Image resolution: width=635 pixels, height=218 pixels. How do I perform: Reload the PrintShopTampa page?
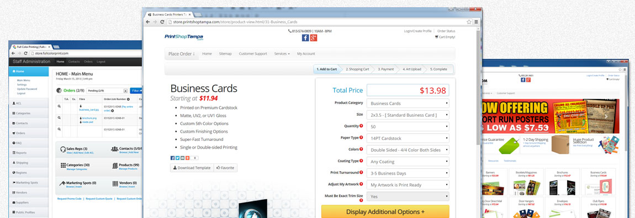coord(162,22)
